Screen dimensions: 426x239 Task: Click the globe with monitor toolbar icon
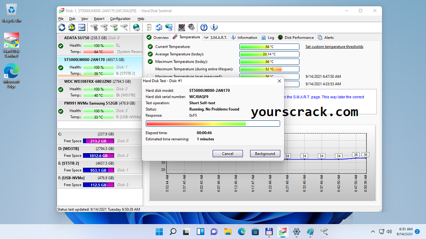point(169,27)
